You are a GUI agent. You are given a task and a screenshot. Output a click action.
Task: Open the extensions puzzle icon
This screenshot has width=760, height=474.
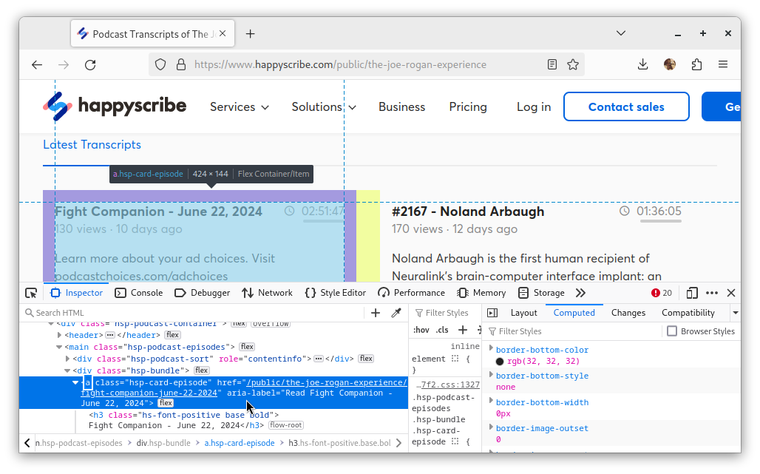click(x=696, y=64)
